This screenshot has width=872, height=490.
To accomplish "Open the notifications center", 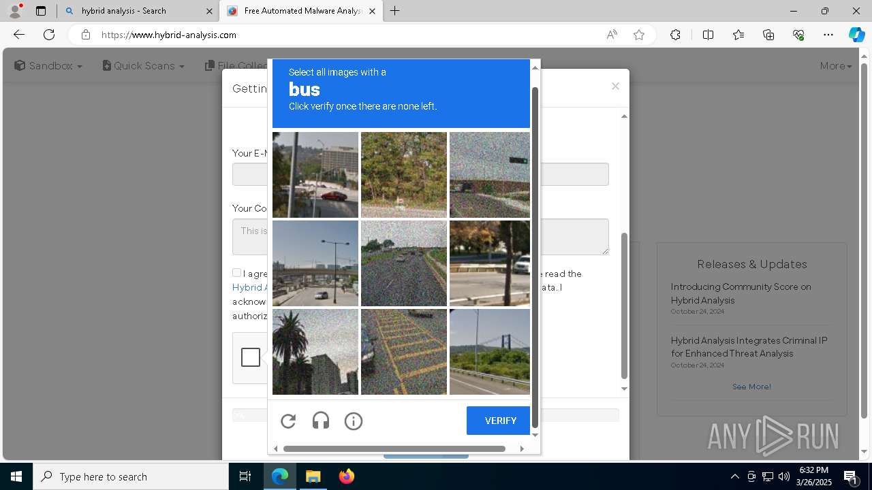I will coord(851,476).
